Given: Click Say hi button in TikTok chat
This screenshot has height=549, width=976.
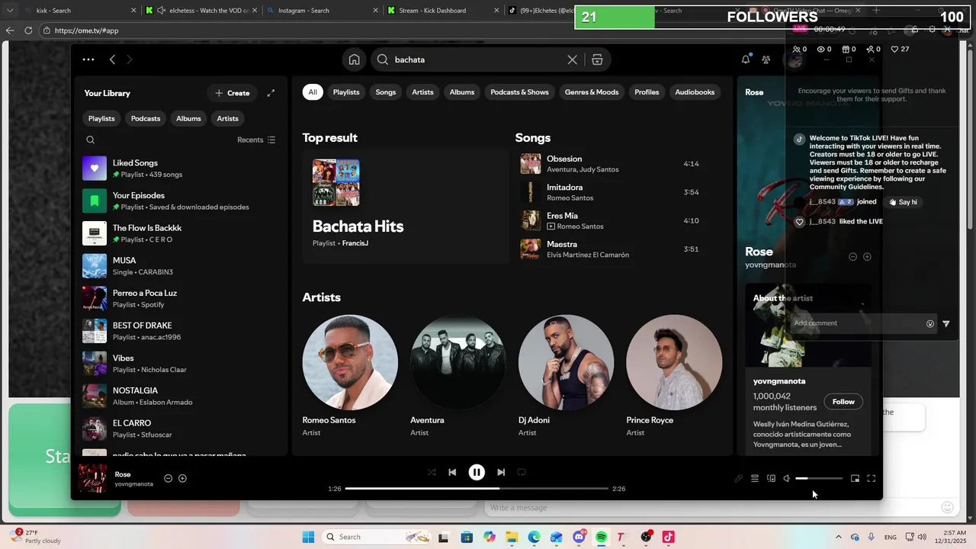Looking at the screenshot, I should pos(902,202).
